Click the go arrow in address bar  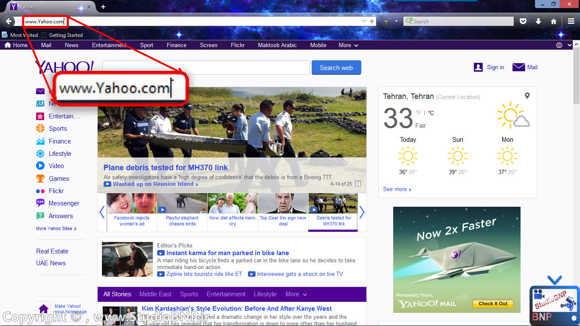click(x=372, y=21)
